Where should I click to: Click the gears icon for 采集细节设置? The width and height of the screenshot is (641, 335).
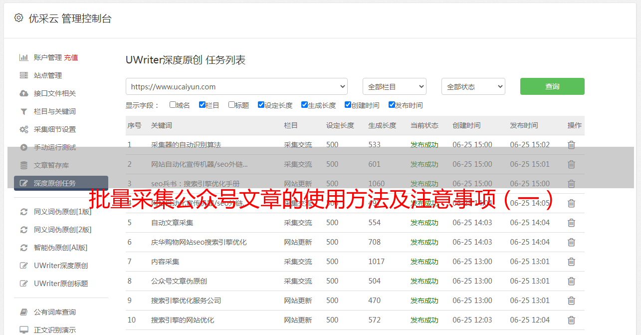click(x=23, y=129)
